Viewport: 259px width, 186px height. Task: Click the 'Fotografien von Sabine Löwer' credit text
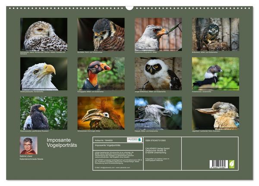point(157,159)
